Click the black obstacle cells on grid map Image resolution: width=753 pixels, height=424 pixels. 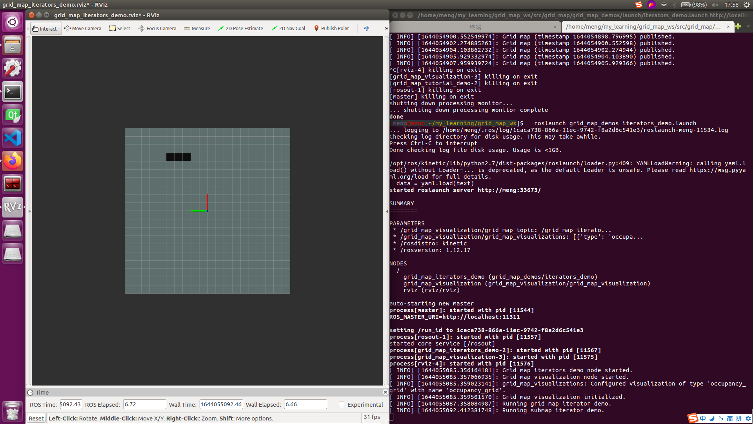[178, 157]
